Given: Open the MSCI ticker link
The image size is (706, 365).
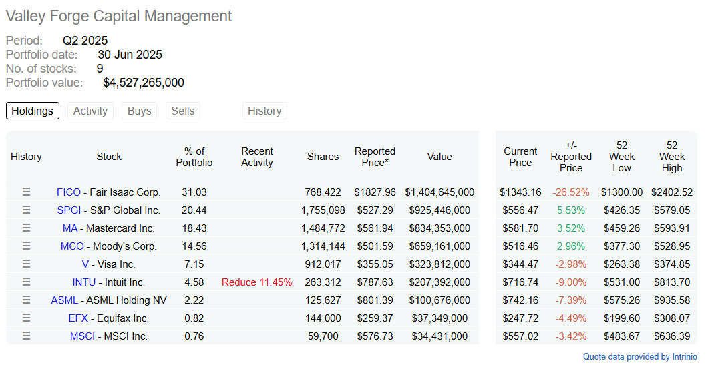Looking at the screenshot, I should [x=82, y=336].
